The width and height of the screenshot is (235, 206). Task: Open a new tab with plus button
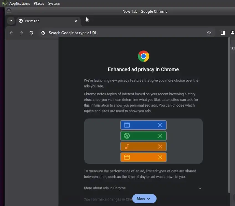point(87,20)
